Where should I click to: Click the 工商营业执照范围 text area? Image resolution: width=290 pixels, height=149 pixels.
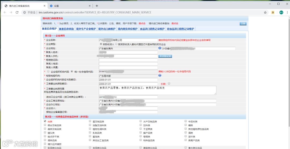point(157,90)
